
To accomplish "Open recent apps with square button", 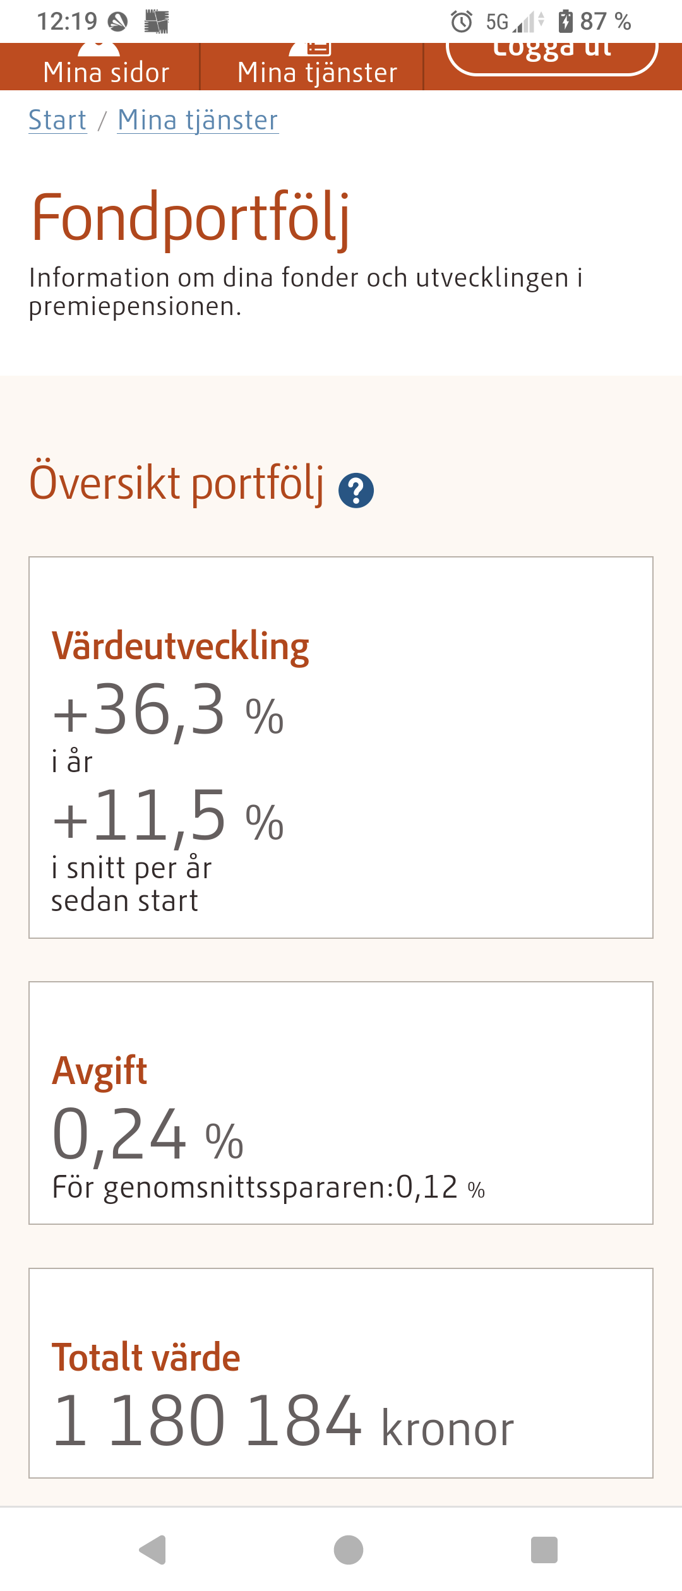I will (x=544, y=1549).
